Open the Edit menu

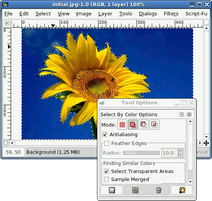coord(24,14)
